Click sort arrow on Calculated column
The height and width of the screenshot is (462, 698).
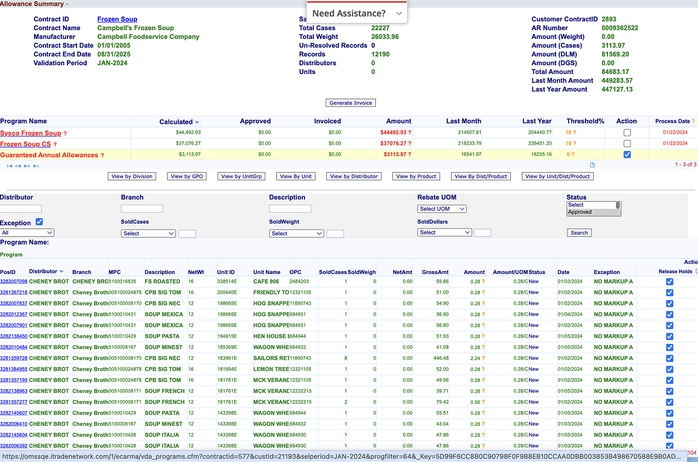(x=197, y=122)
